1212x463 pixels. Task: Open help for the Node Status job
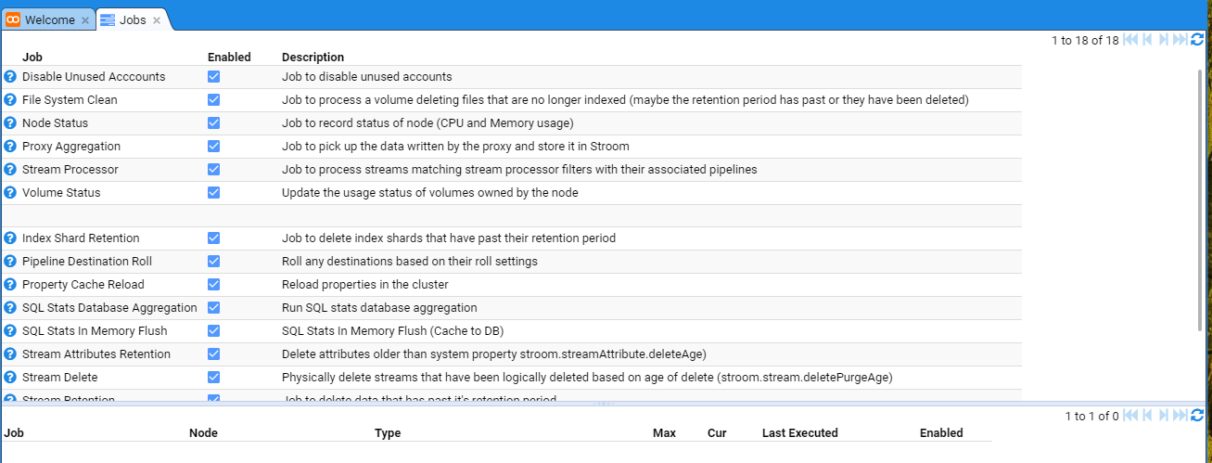(x=10, y=122)
